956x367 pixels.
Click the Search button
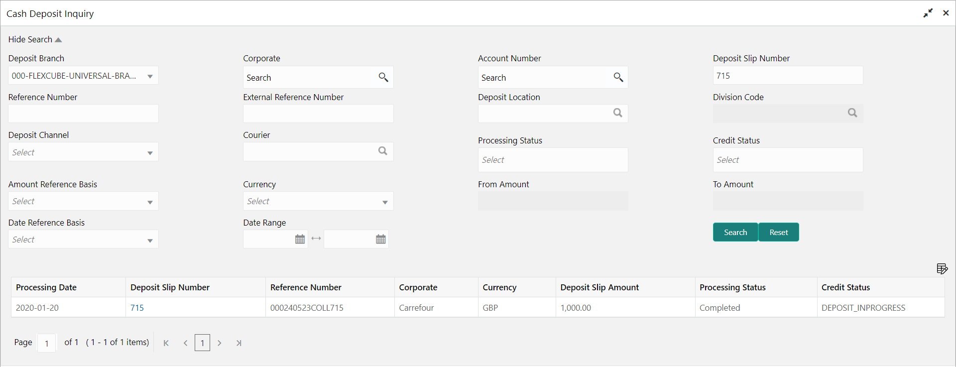click(735, 232)
